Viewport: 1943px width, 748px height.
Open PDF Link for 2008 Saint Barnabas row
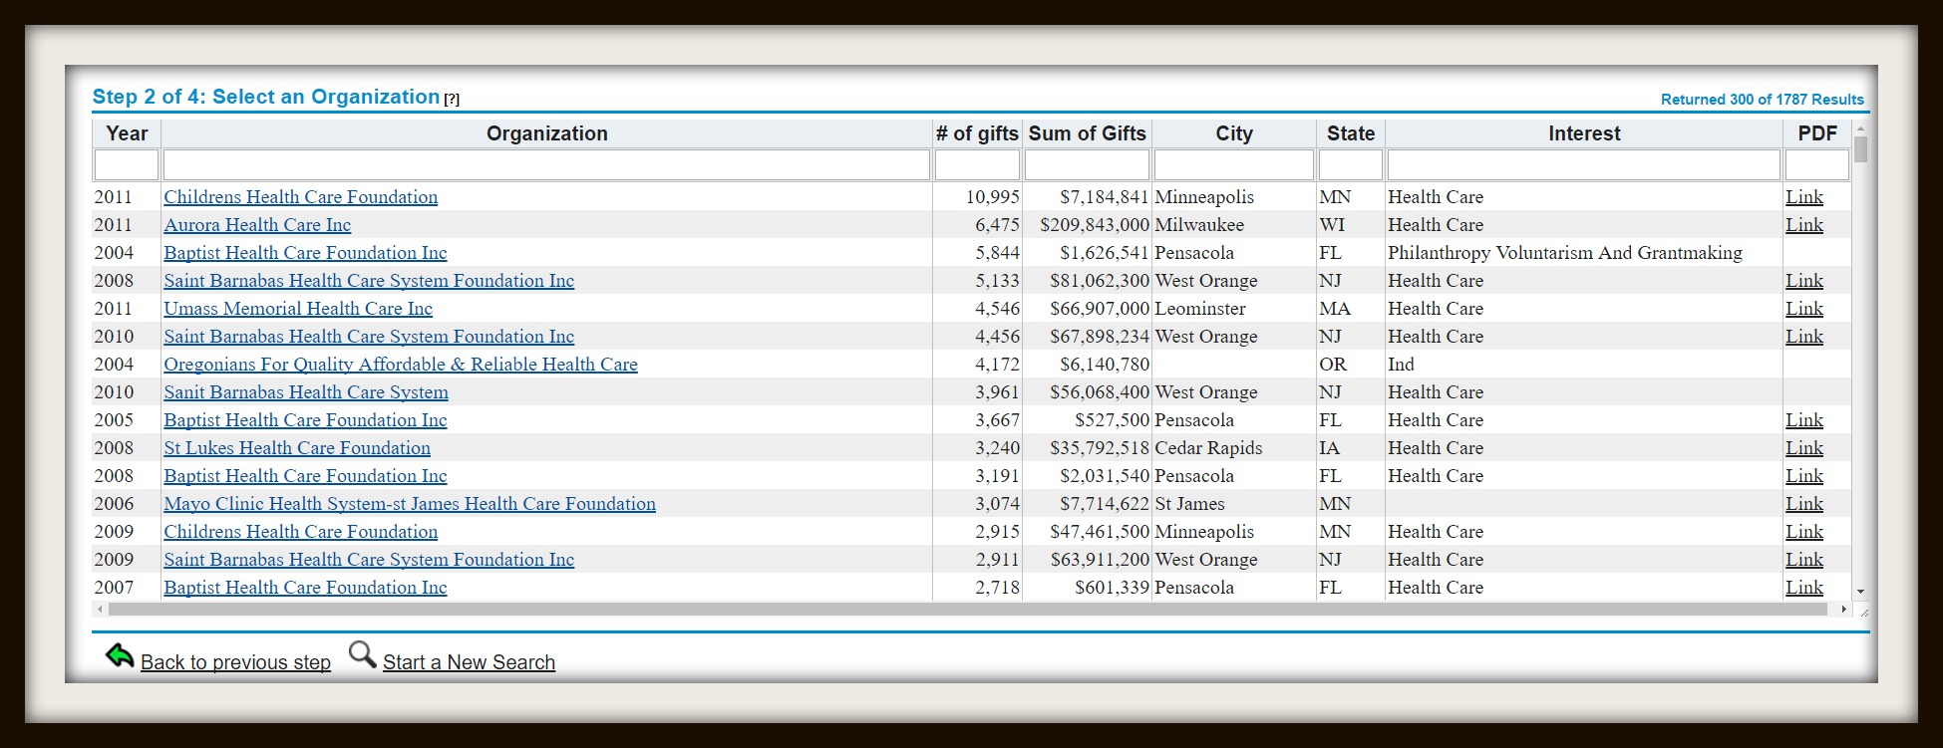[1804, 281]
